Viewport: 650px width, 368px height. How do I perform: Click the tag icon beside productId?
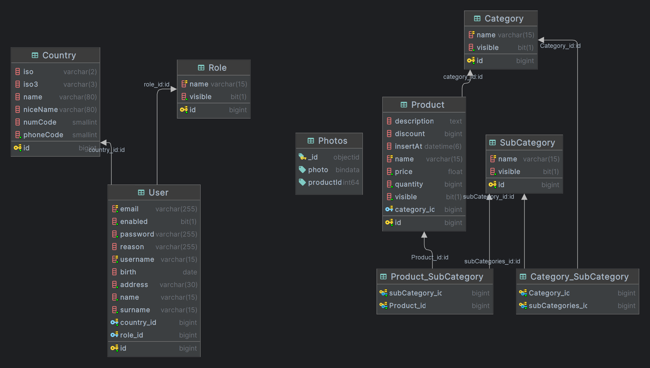coord(302,182)
